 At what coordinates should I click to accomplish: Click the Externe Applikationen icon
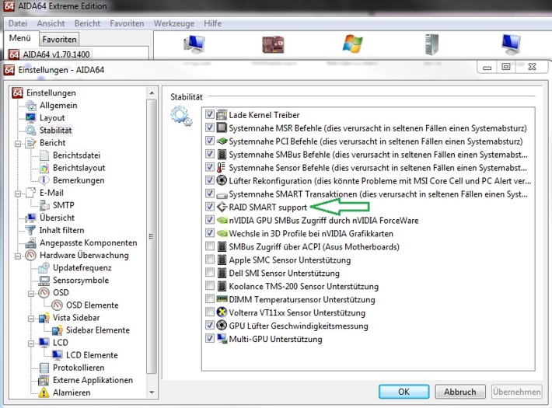coord(44,380)
